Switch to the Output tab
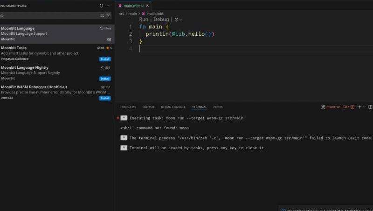373x211 pixels. coord(148,107)
